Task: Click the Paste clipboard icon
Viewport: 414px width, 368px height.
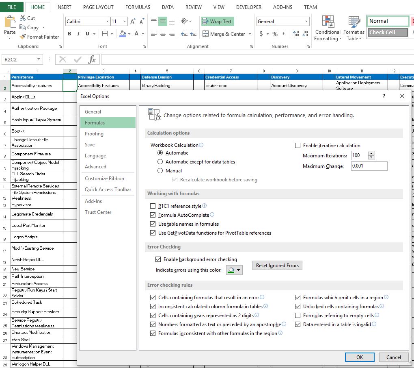Action: 10,22
